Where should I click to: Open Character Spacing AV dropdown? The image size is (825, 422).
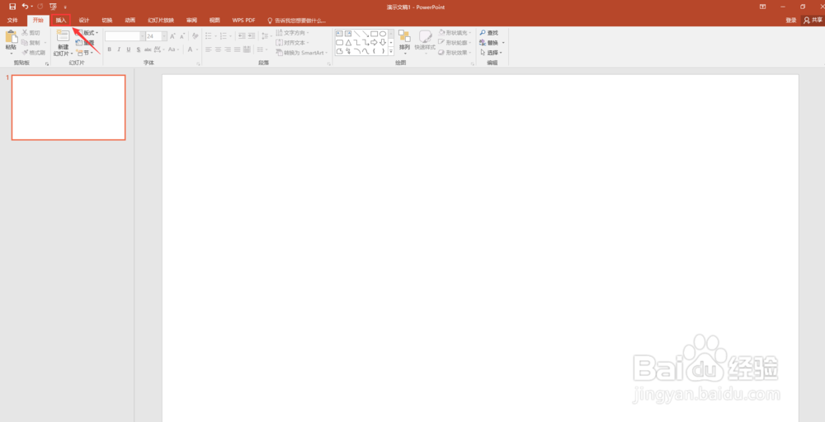tap(159, 49)
